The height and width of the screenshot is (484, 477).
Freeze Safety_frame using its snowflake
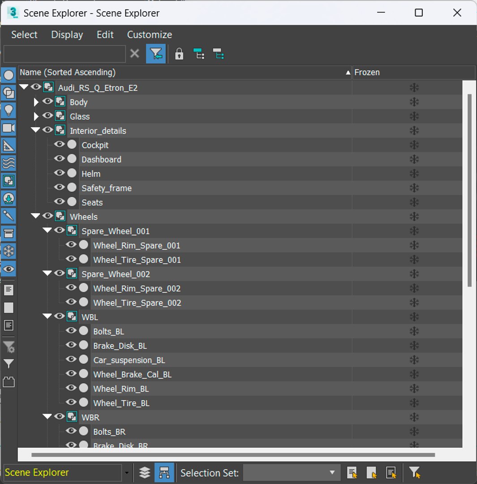[x=414, y=188]
